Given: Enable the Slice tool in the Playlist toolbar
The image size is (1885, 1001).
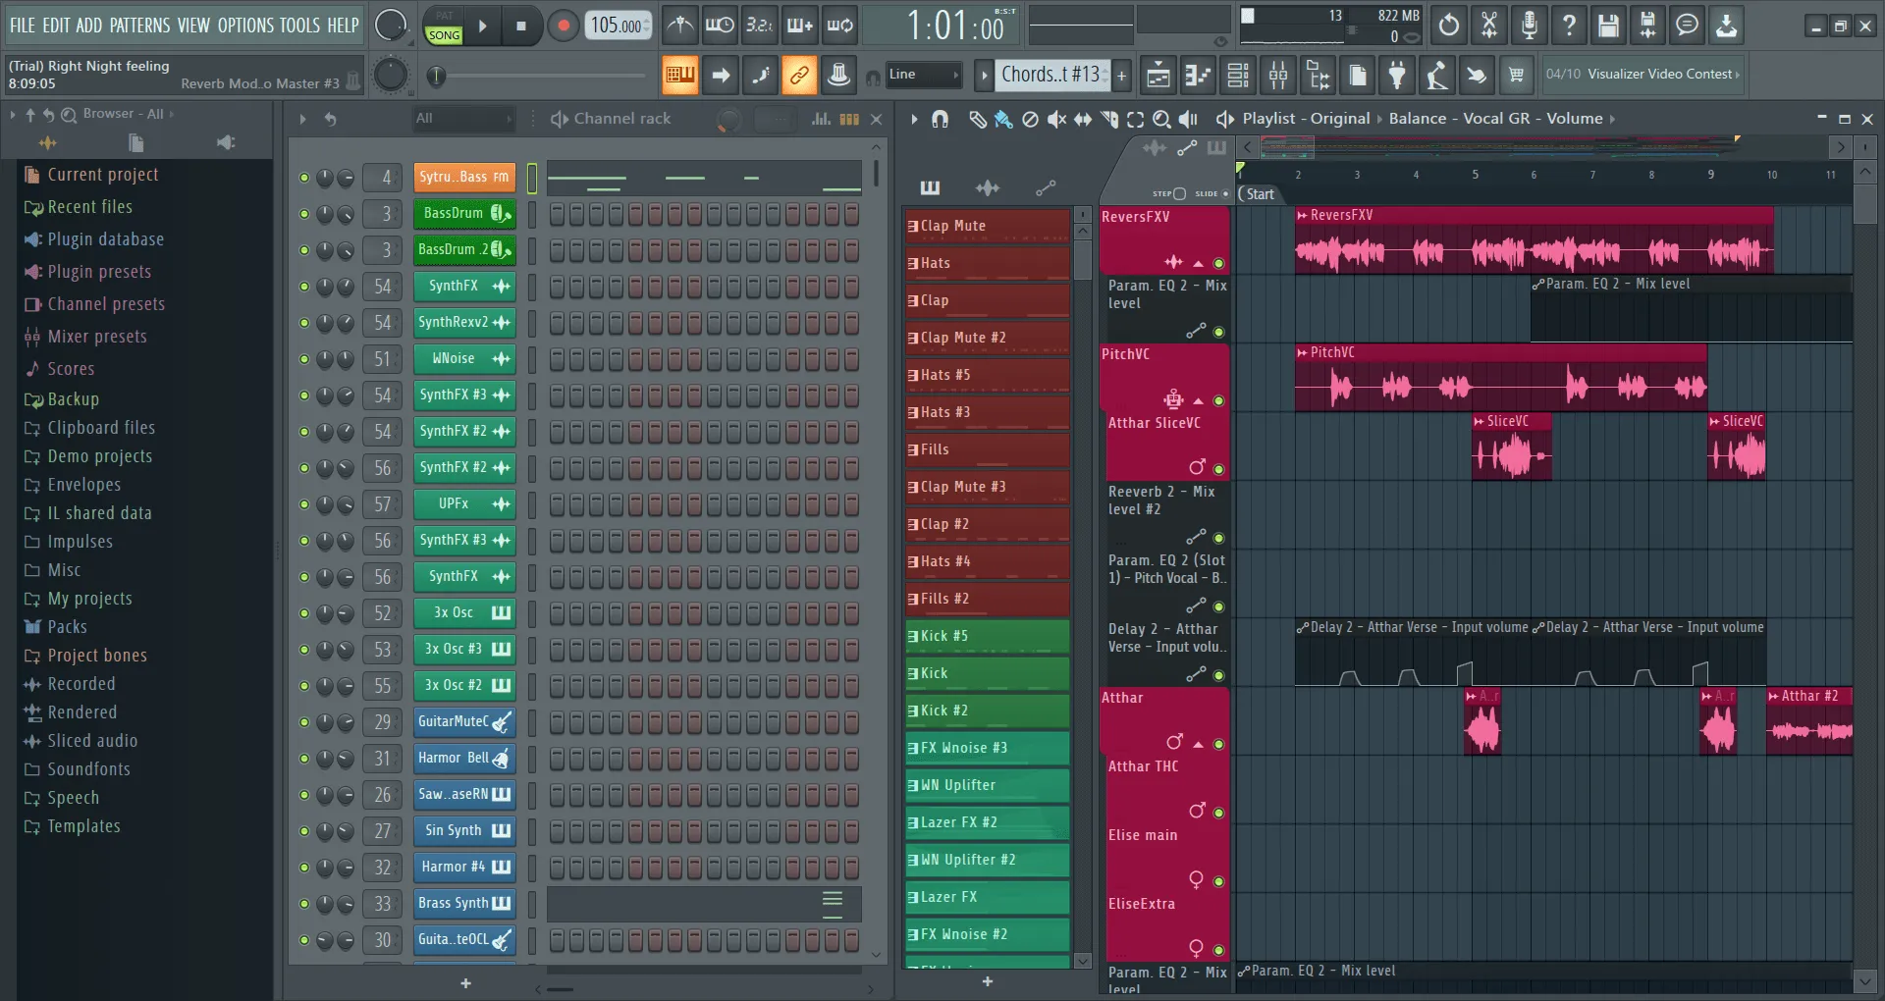Looking at the screenshot, I should [x=1109, y=119].
